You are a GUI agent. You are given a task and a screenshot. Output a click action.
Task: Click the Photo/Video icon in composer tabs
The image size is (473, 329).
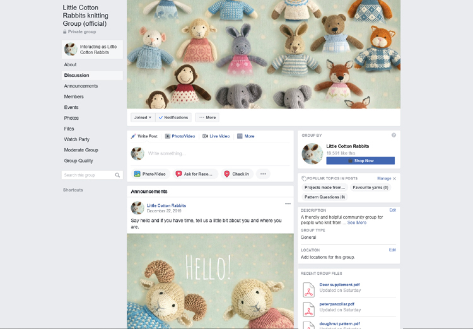(168, 136)
